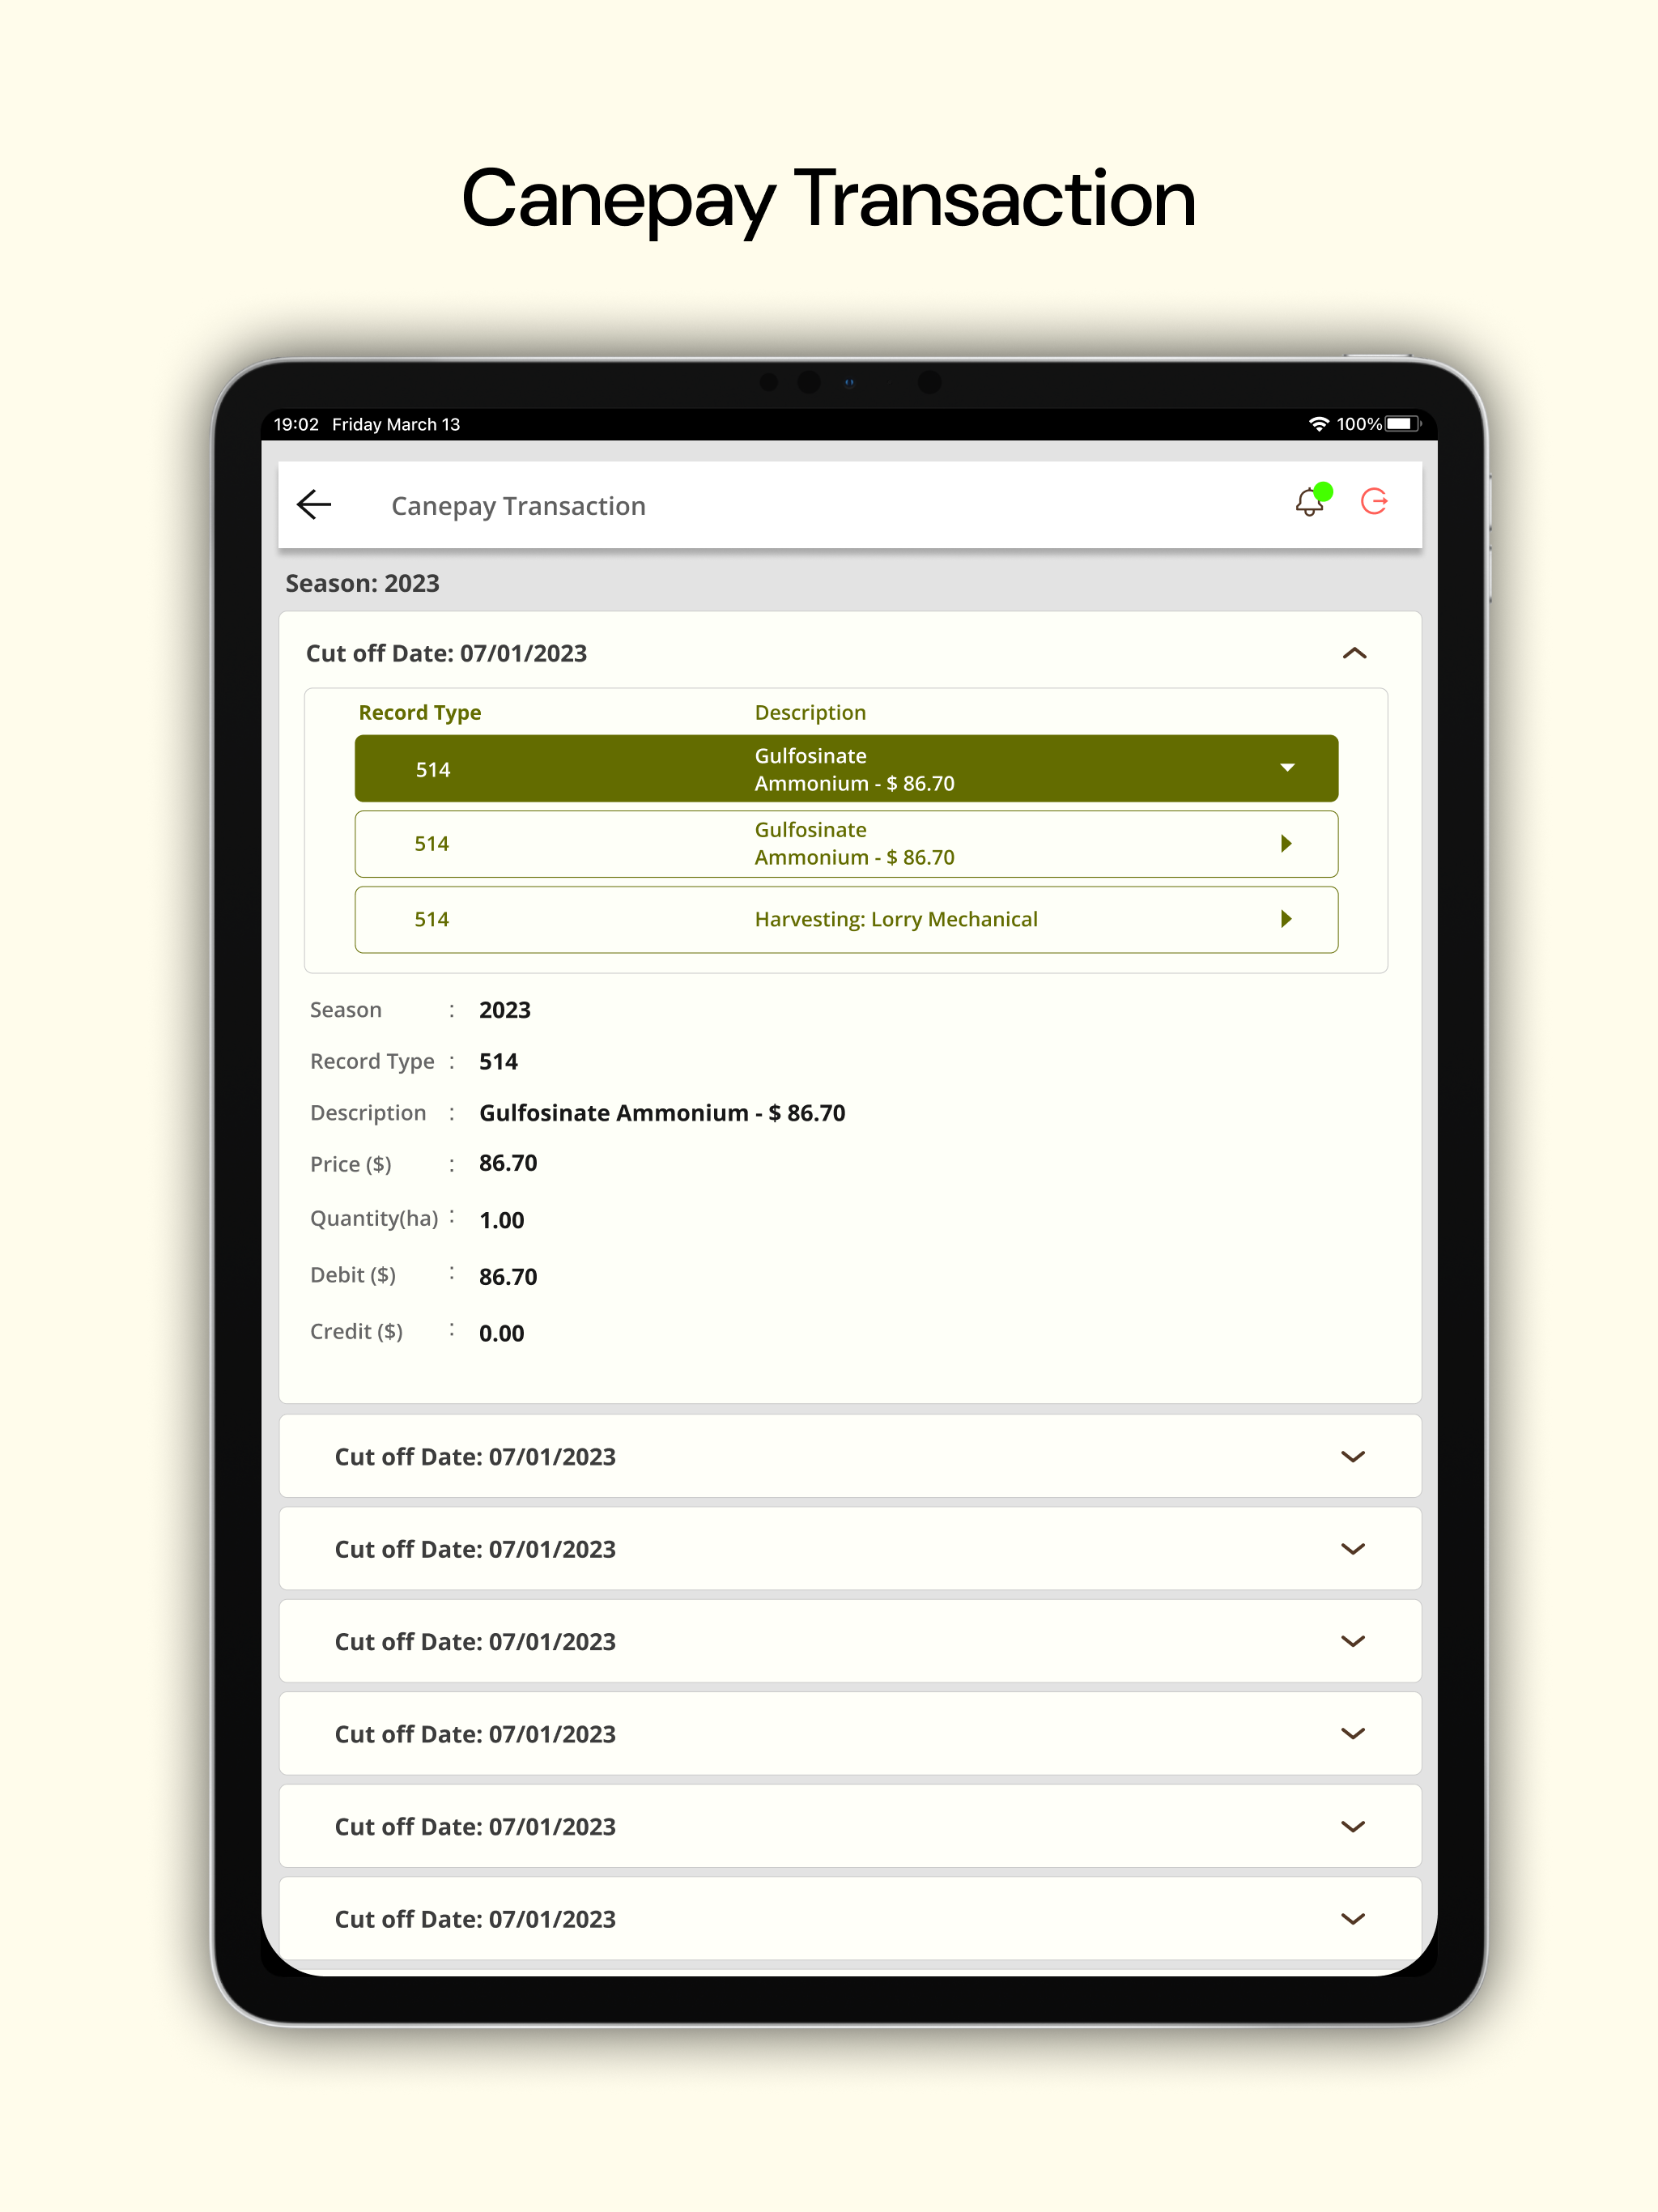
Task: Click the red logout icon
Action: coord(1375,501)
